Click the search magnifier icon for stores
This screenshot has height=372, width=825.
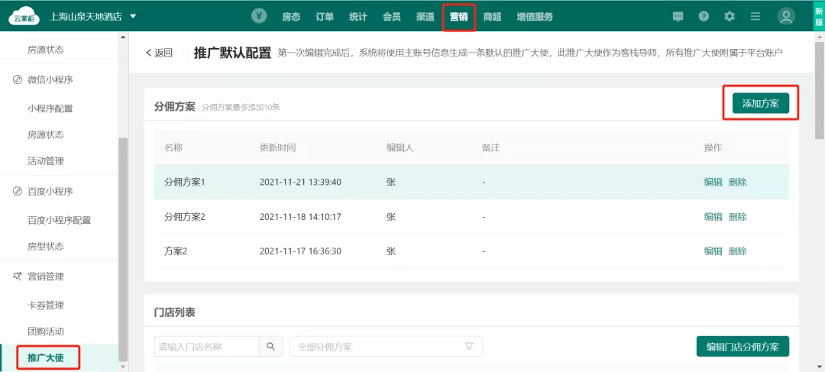[270, 346]
